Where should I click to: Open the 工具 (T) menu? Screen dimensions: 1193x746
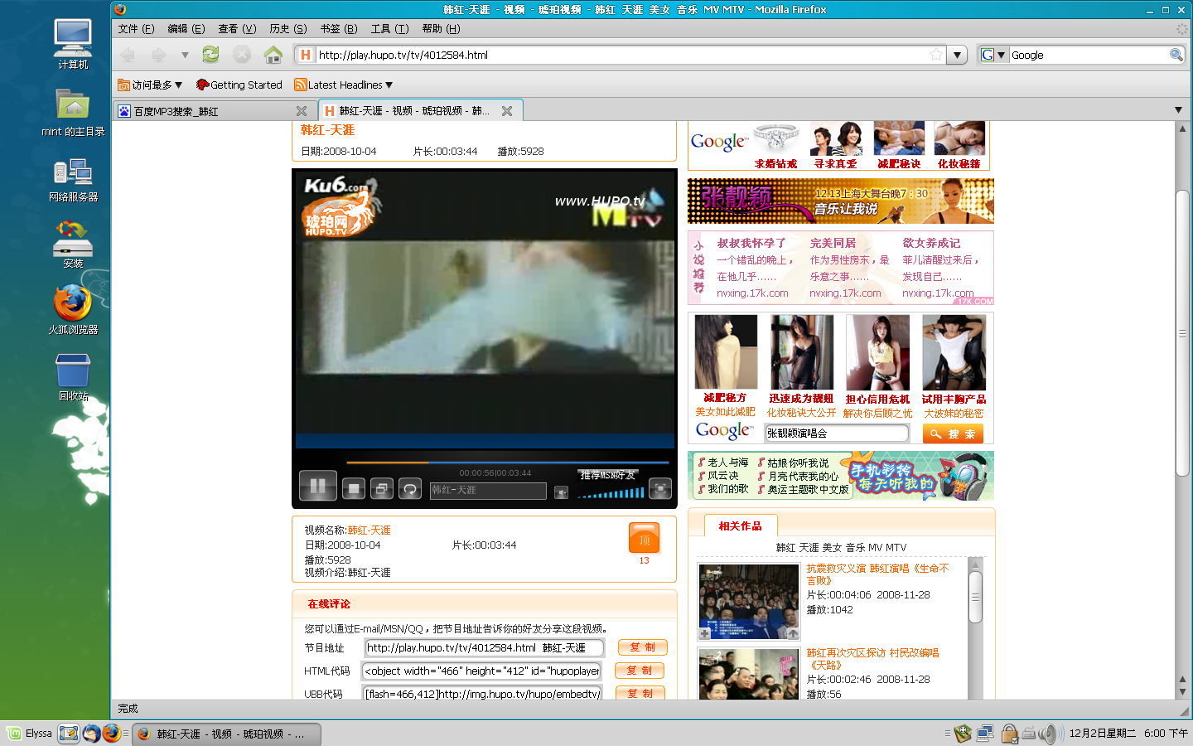point(389,28)
